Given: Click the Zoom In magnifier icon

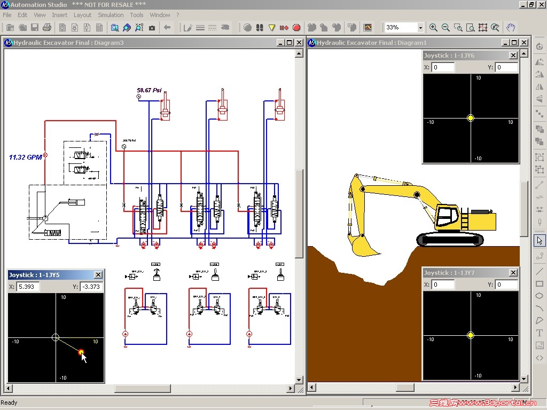Looking at the screenshot, I should (433, 28).
